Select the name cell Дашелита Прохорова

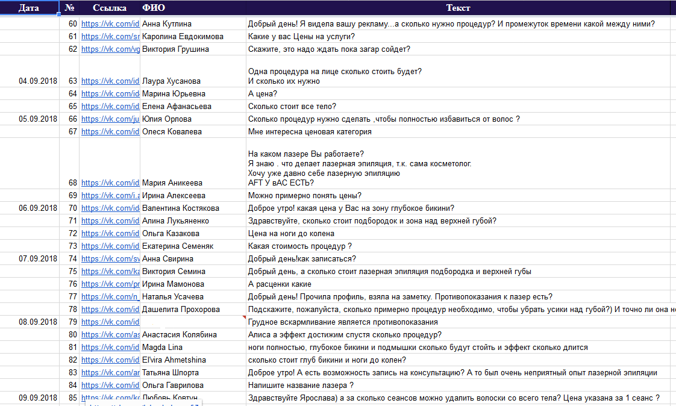tap(193, 310)
